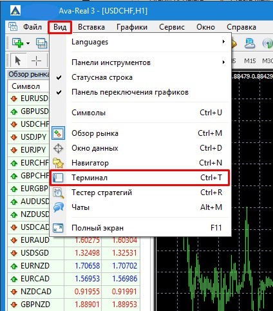Open the Сервис menu
The image size is (273, 311).
(172, 27)
